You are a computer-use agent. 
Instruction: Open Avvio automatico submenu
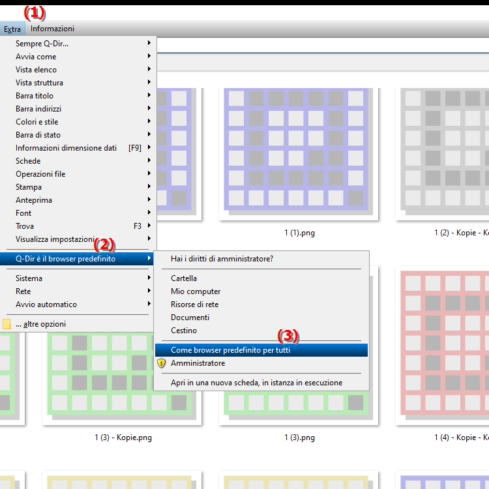pyautogui.click(x=78, y=304)
